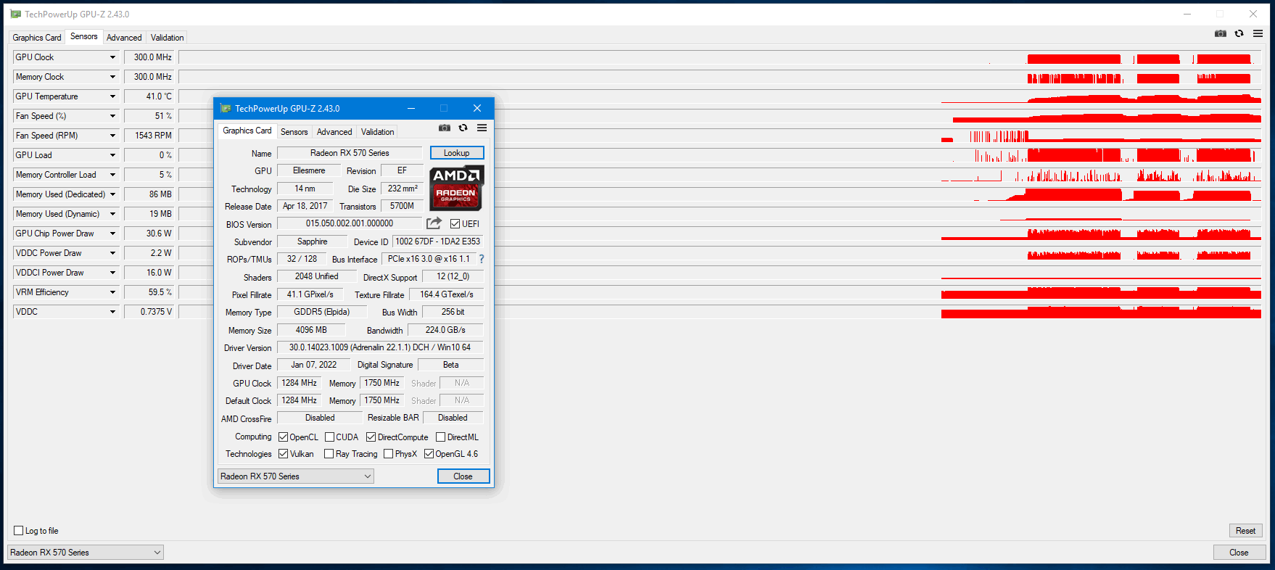Click the Memory Type GDDR5 (Elpida) field
Screen dimensions: 1275x570
pyautogui.click(x=322, y=312)
